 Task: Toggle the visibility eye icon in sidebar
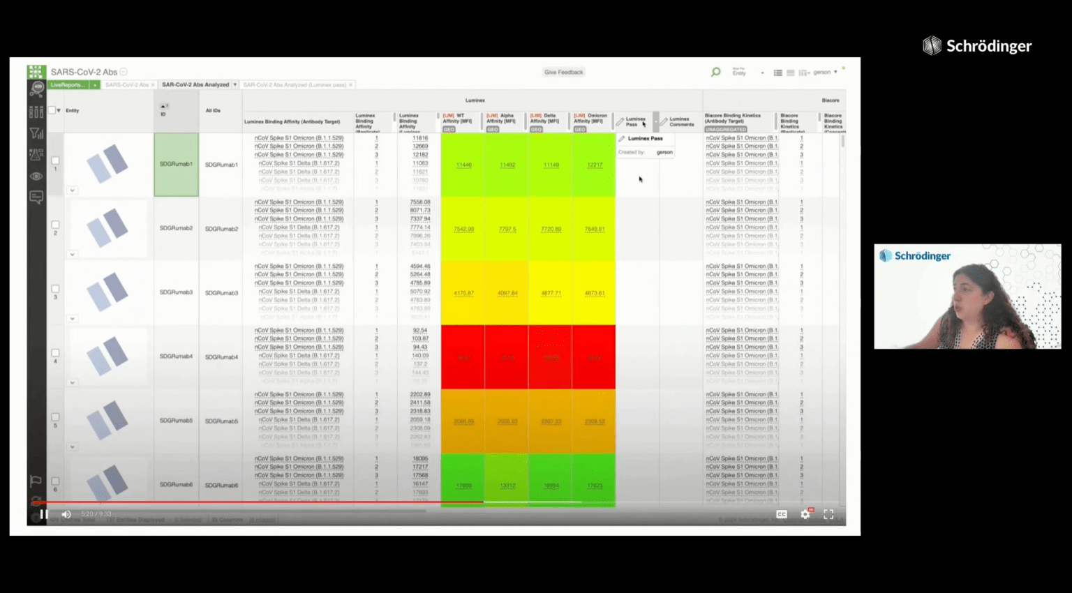(36, 176)
